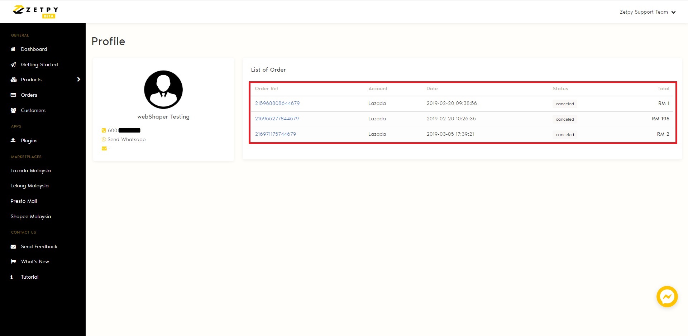Click the Products cubes icon
Screen dimensions: 688x336
point(14,80)
